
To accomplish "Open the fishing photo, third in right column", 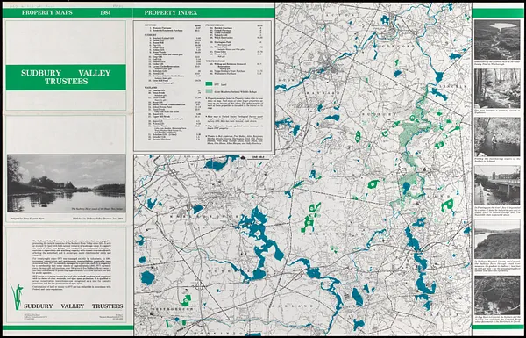I will (x=497, y=136).
